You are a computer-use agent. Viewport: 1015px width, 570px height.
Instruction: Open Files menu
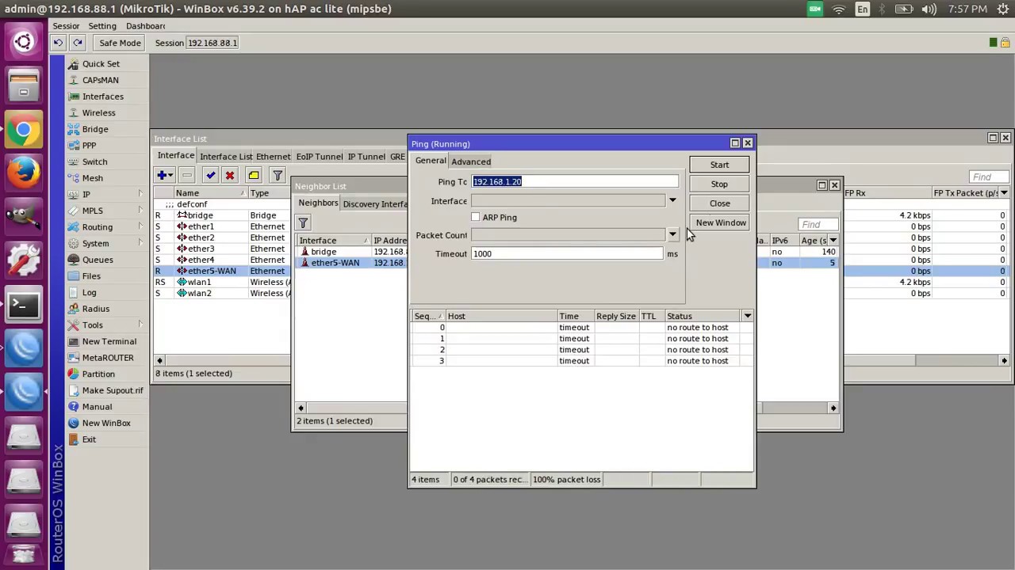(x=91, y=276)
